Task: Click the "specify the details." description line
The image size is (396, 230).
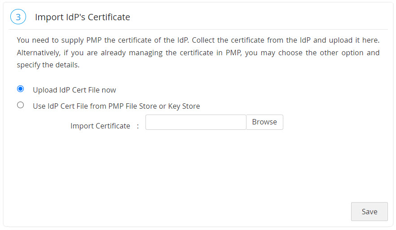Action: [48, 65]
